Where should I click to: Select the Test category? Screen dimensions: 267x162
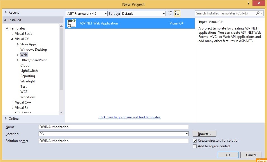[x=23, y=87]
